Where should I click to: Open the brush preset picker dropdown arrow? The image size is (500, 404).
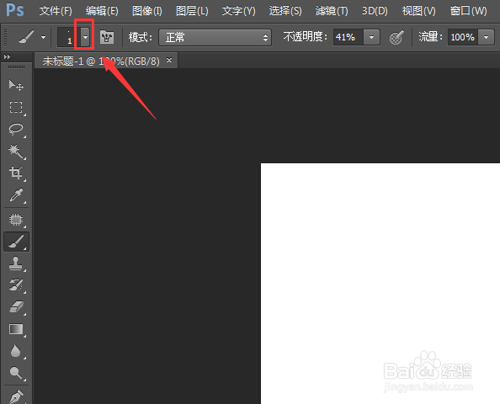click(85, 37)
